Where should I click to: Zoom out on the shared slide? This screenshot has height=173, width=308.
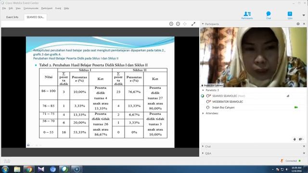[178, 24]
